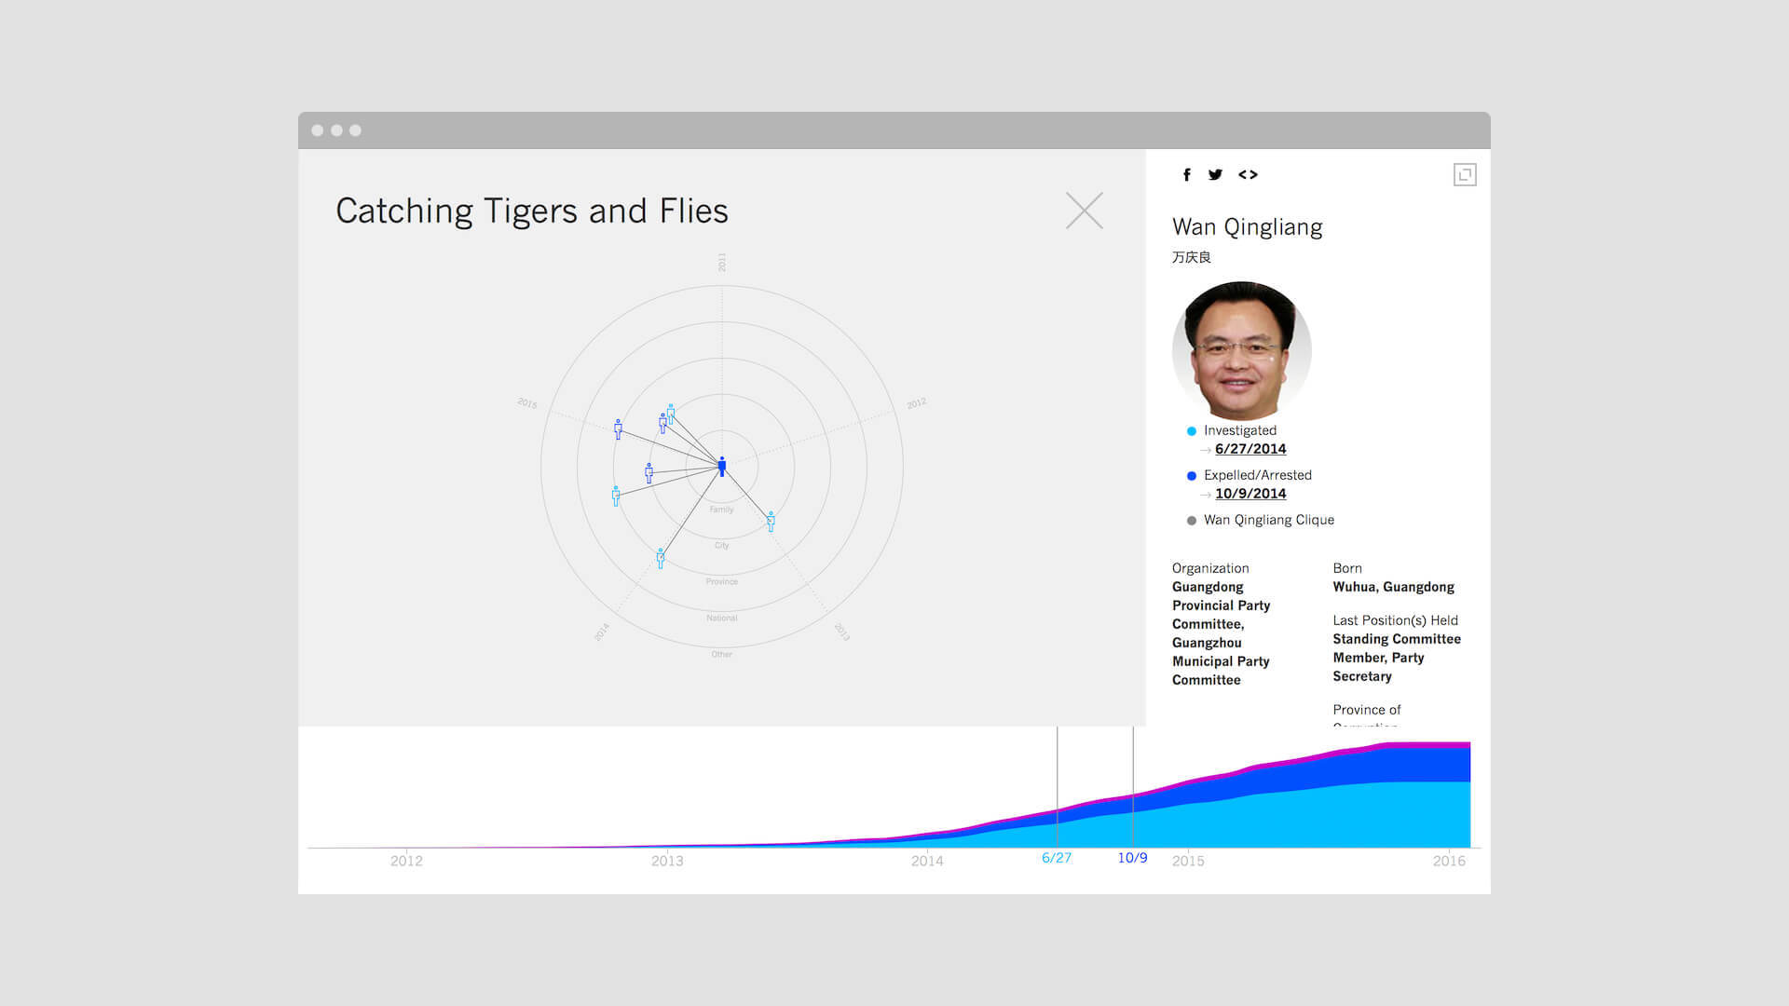Click the 2013 label on the timeline axis
The image size is (1789, 1006).
tap(667, 861)
